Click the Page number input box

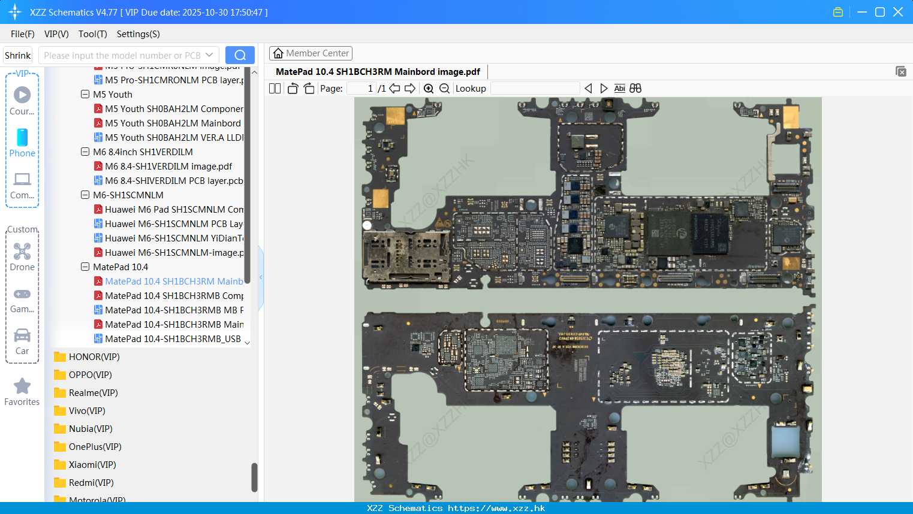click(361, 89)
